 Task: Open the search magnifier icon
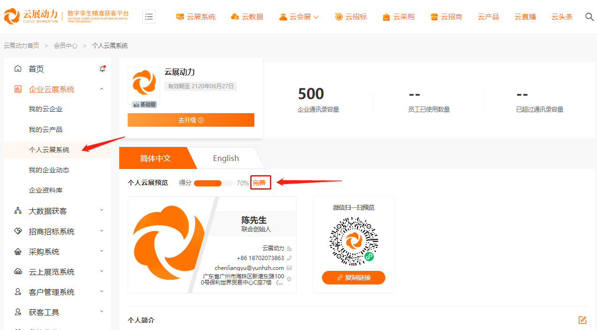[x=589, y=17]
